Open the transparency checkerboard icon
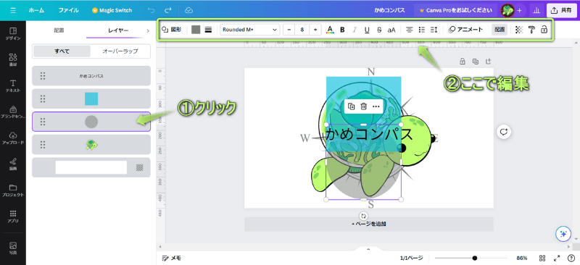Screen dimensions: 580x265 [x=519, y=30]
